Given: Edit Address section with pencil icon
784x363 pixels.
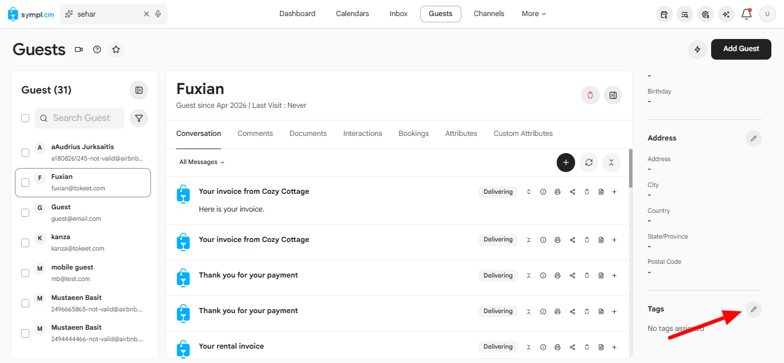Looking at the screenshot, I should pos(754,138).
